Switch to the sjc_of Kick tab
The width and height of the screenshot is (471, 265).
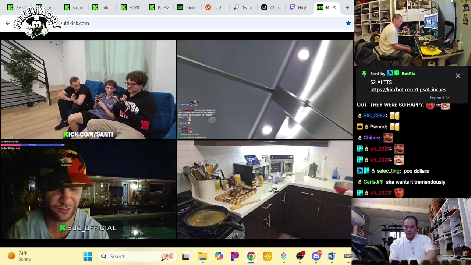(x=74, y=7)
